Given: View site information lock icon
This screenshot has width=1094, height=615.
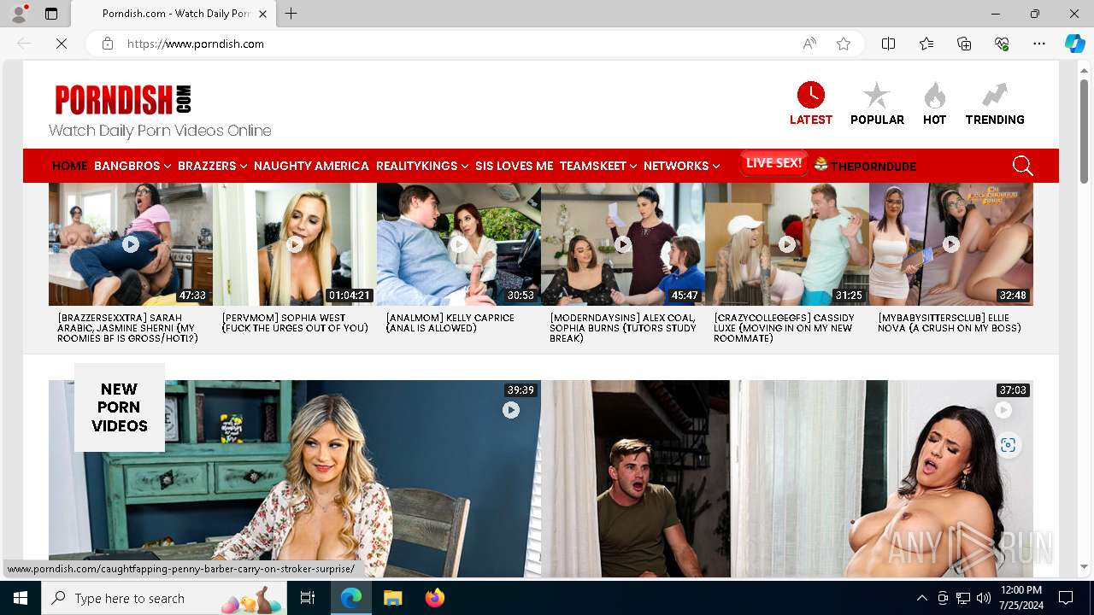Looking at the screenshot, I should [108, 44].
